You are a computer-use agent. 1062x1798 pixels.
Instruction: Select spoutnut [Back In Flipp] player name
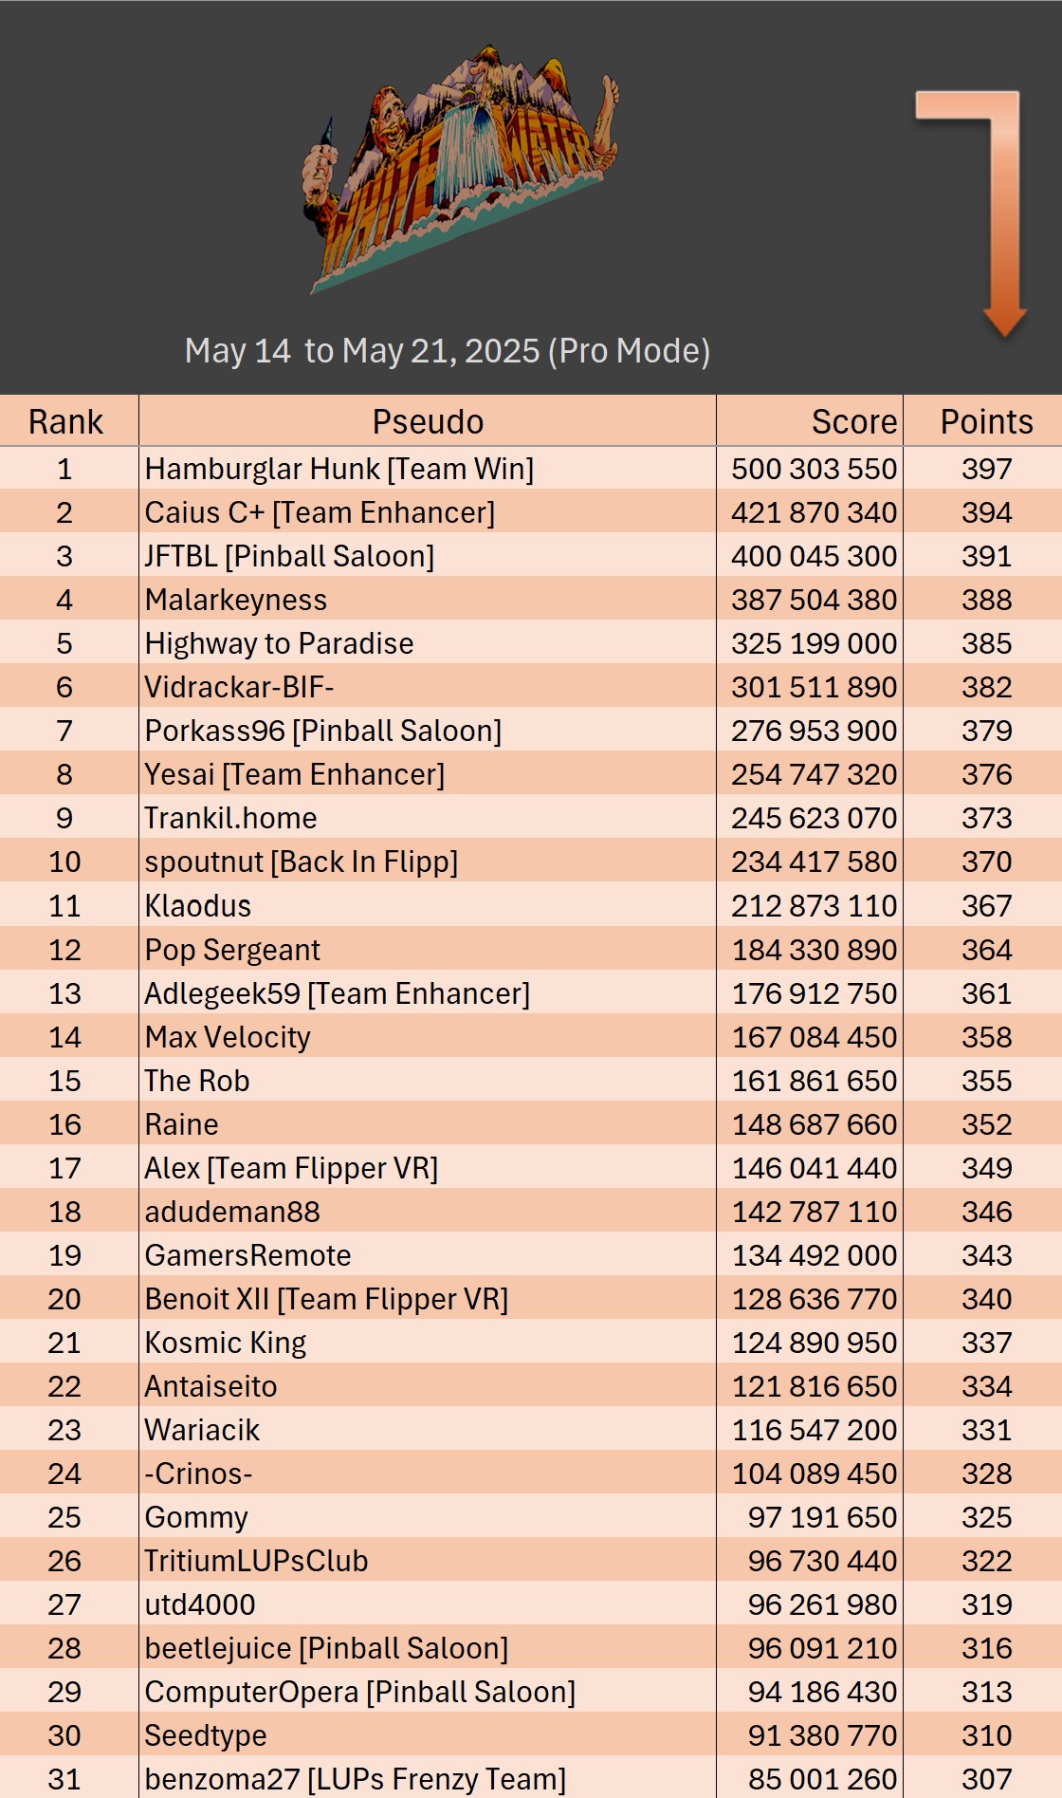click(301, 862)
